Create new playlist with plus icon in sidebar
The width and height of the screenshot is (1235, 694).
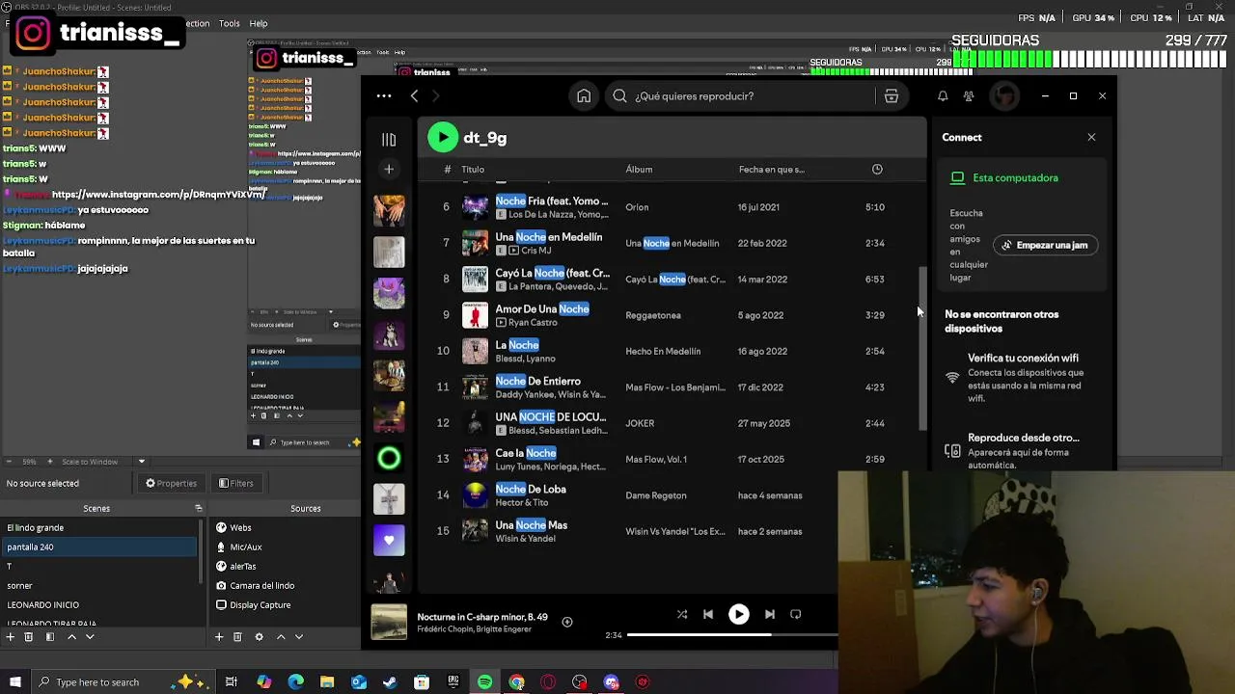[389, 170]
